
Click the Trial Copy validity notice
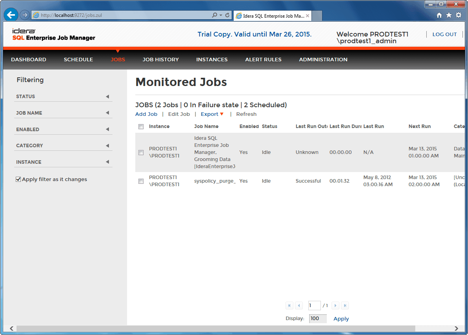[x=254, y=34]
